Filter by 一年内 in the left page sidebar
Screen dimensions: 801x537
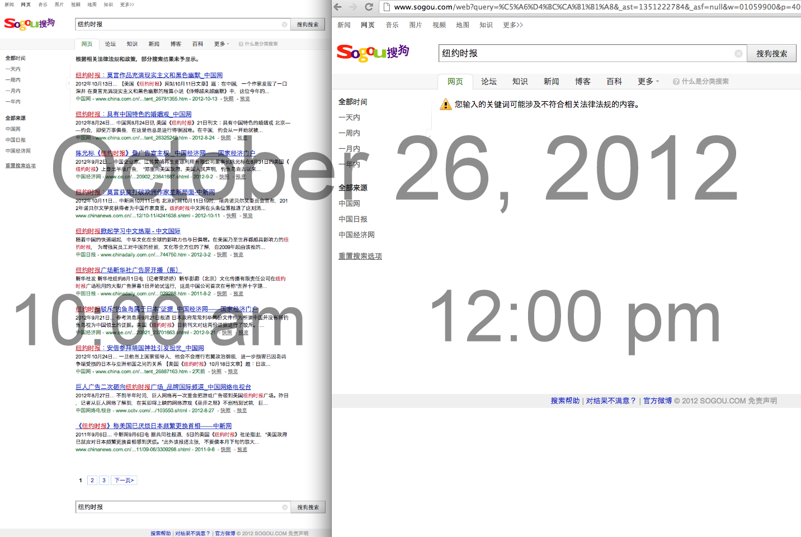[13, 102]
